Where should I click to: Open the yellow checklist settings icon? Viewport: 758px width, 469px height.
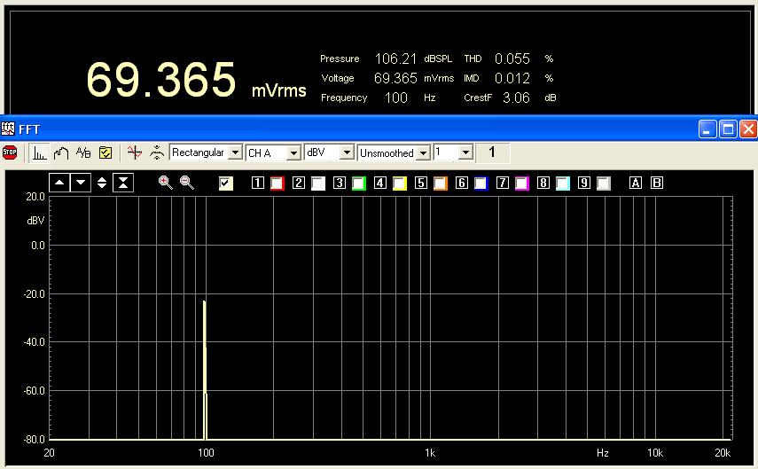(105, 152)
